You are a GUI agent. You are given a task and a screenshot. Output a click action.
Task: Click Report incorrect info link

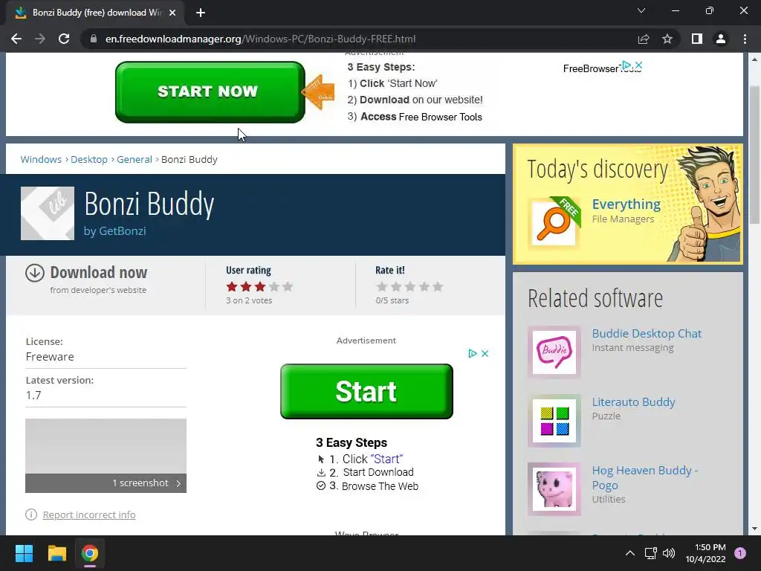[x=89, y=514]
